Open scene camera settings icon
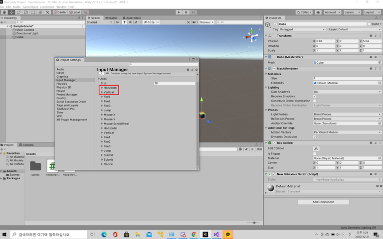 click(194, 22)
